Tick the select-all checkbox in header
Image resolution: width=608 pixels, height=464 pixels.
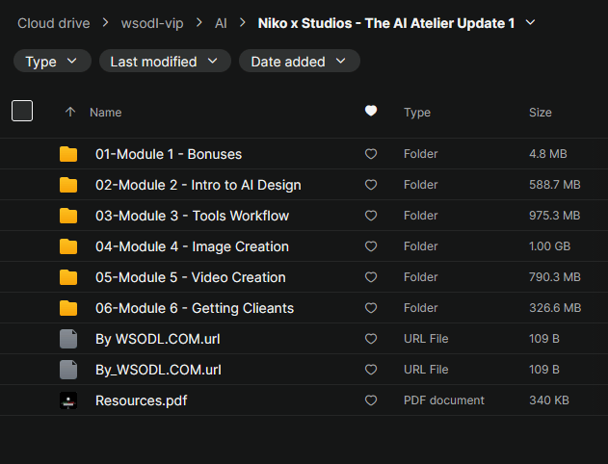(x=22, y=111)
